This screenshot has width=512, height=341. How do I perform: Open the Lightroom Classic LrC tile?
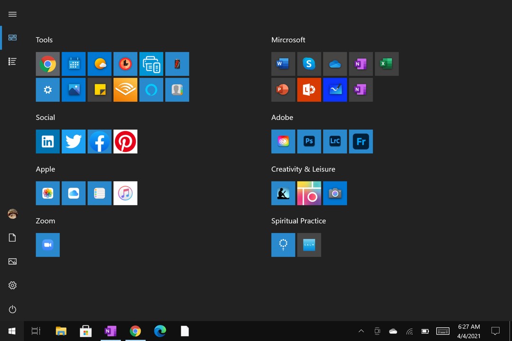(x=335, y=142)
